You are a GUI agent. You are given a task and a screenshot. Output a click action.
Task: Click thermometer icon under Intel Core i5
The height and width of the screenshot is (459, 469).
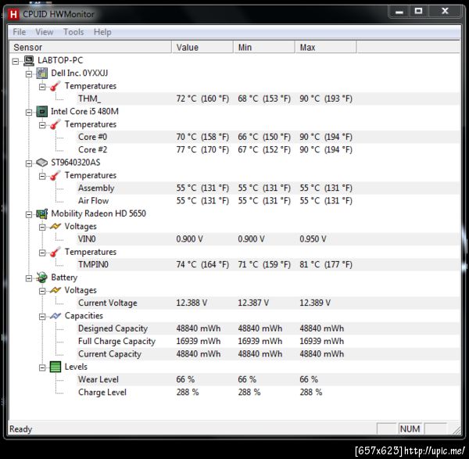pos(55,124)
